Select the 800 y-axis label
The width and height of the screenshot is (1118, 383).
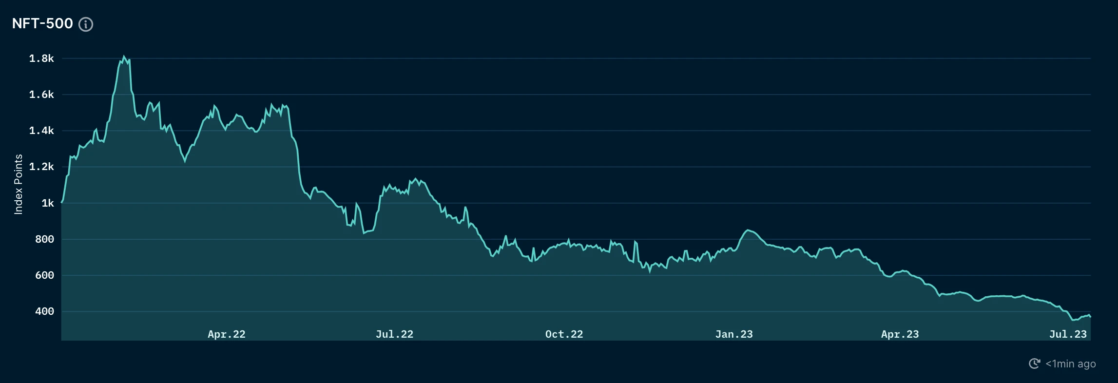[44, 239]
